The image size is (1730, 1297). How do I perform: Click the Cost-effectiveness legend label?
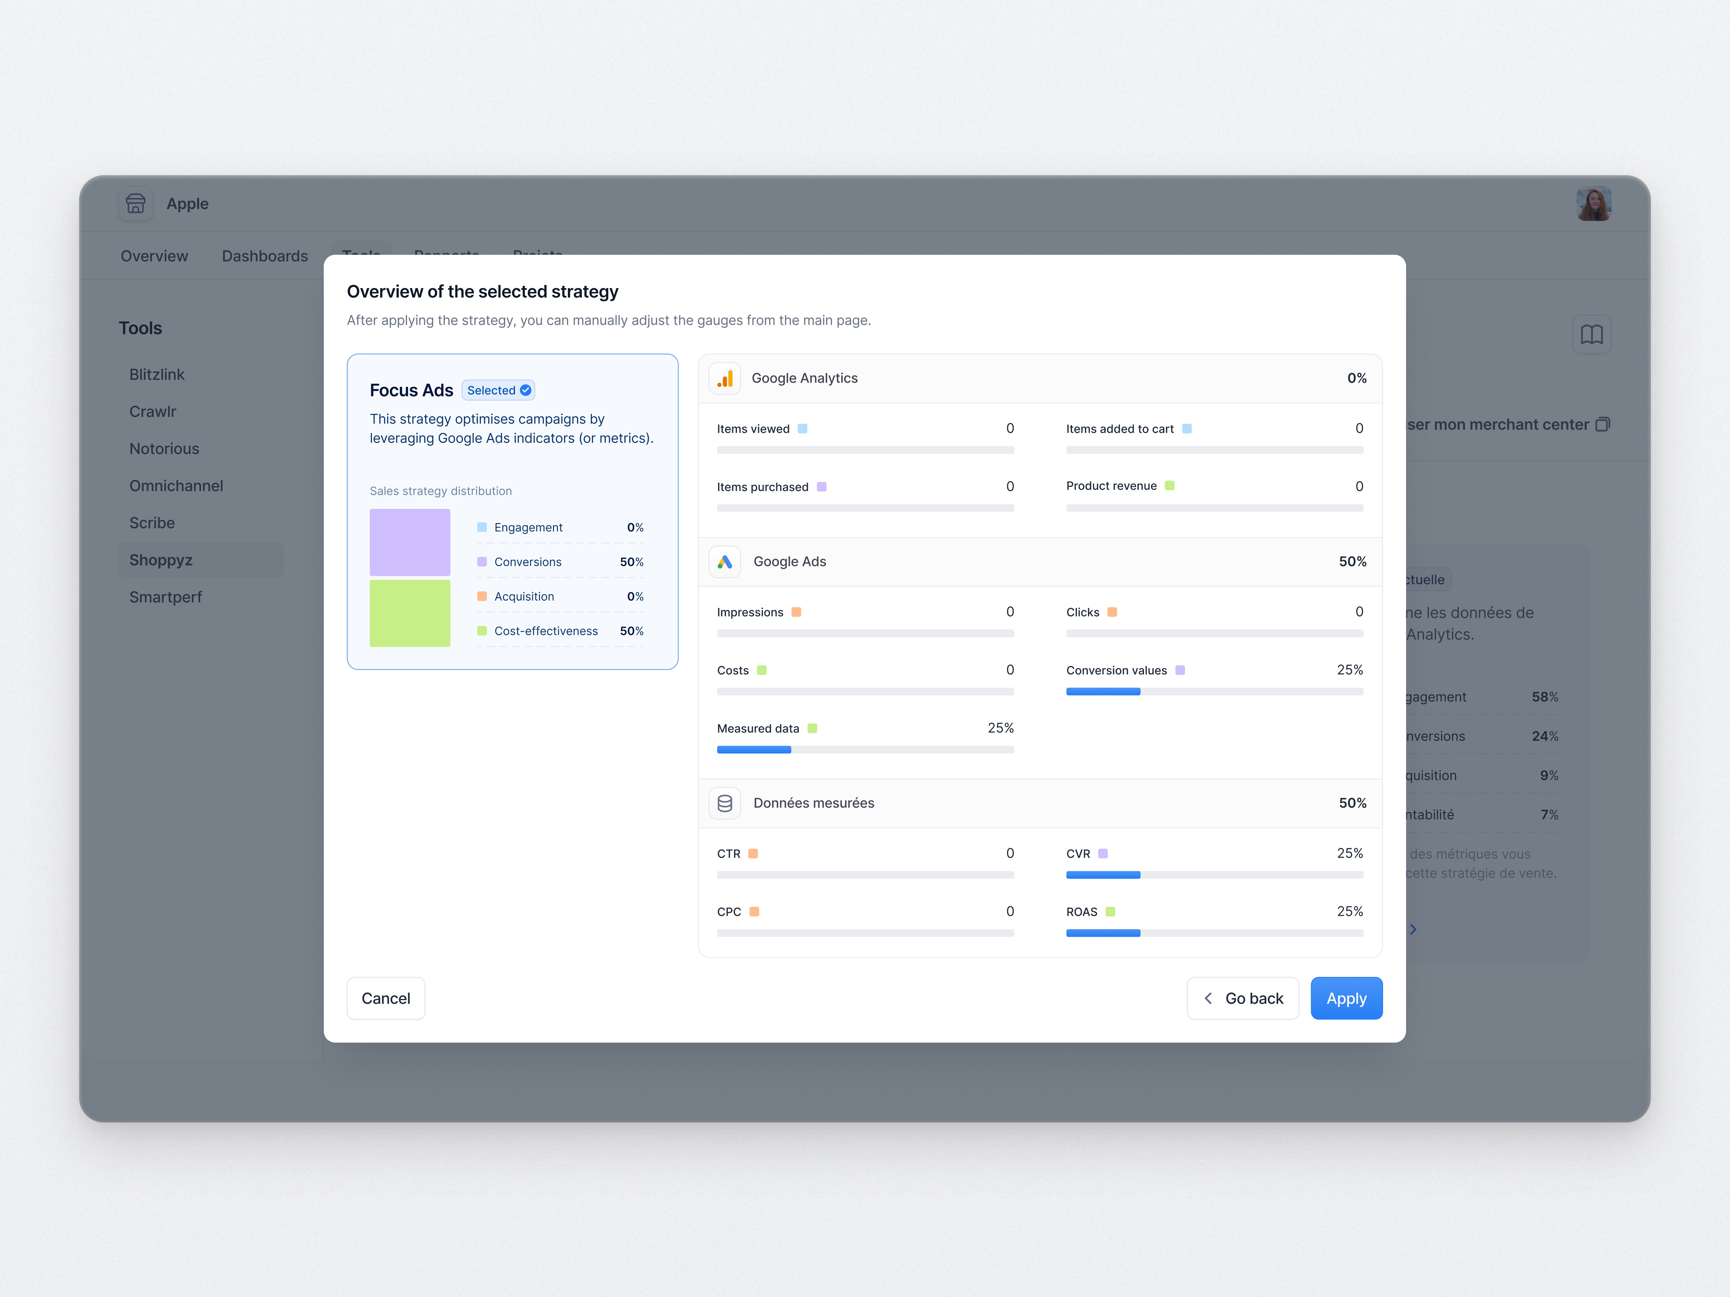coord(546,631)
